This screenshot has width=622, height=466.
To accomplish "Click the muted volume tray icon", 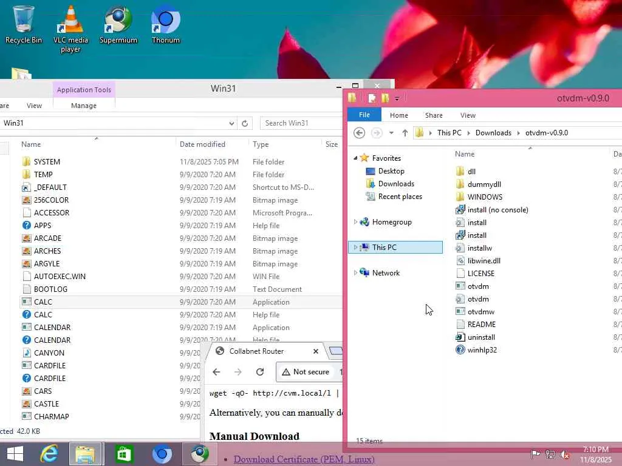I will 565,455.
